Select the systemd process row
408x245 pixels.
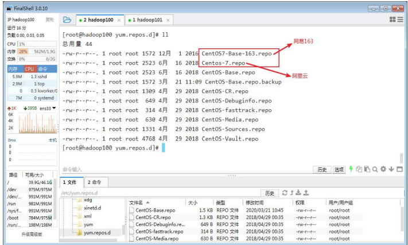coord(32,98)
